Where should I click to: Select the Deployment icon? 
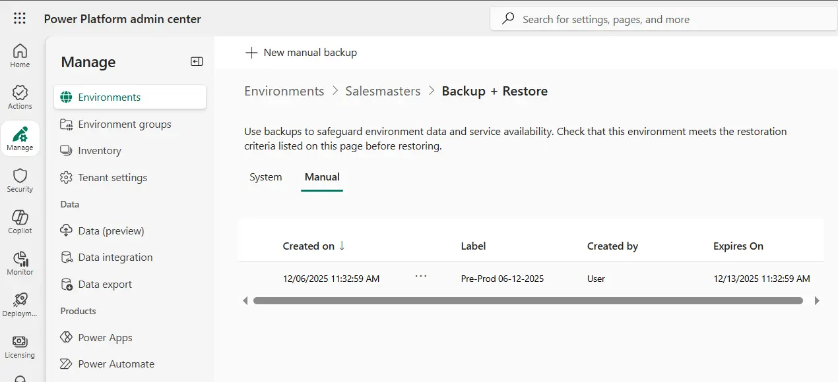[19, 304]
